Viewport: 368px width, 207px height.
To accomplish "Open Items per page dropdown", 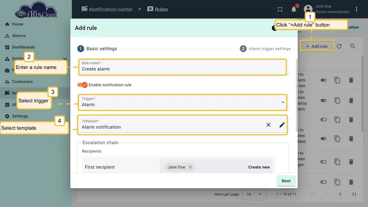I will tap(254, 194).
